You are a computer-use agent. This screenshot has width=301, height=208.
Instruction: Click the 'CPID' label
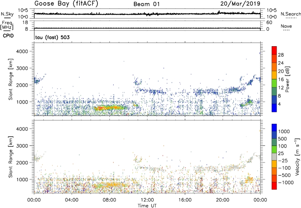tap(8, 36)
